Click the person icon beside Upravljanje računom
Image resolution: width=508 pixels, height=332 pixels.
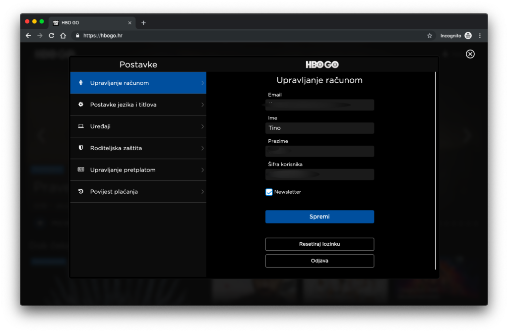coord(81,83)
